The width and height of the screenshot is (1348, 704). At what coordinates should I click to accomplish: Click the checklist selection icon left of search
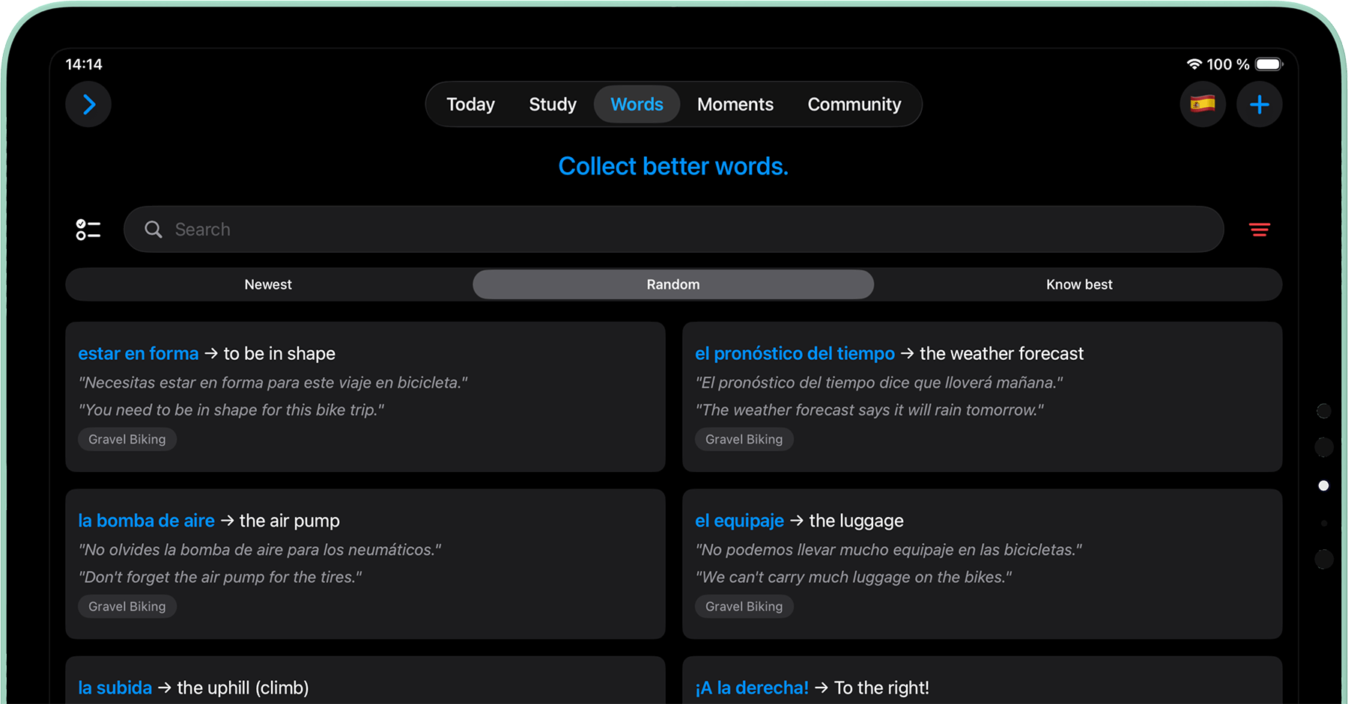[88, 229]
